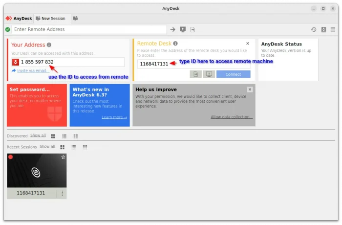Select Discovered detailed list view icon

(x=76, y=136)
